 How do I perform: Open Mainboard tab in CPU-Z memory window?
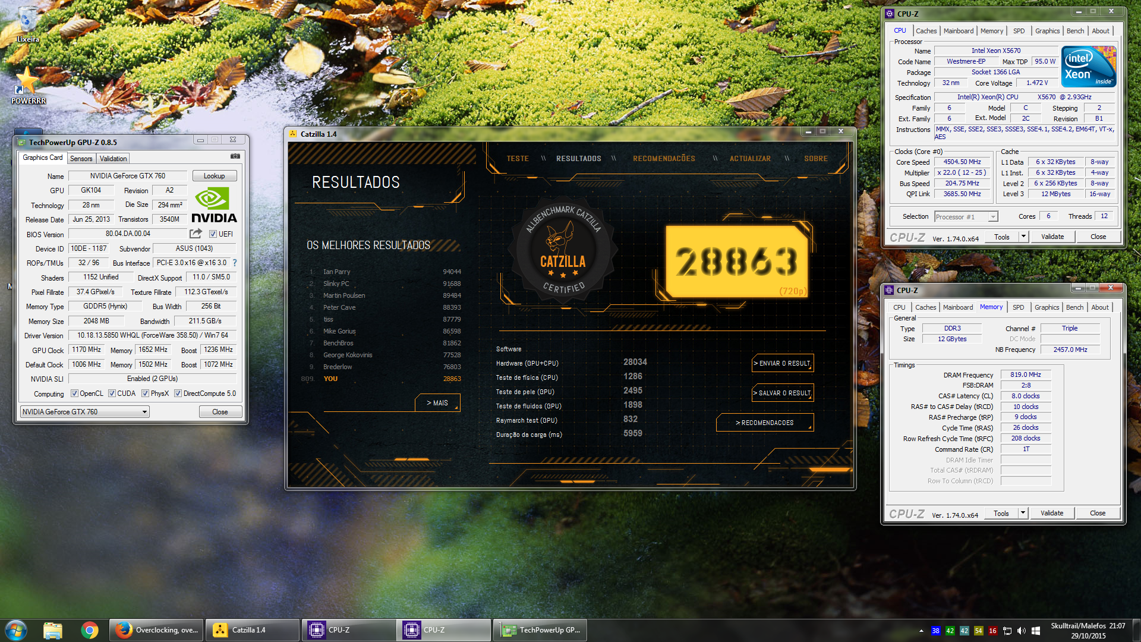(958, 307)
